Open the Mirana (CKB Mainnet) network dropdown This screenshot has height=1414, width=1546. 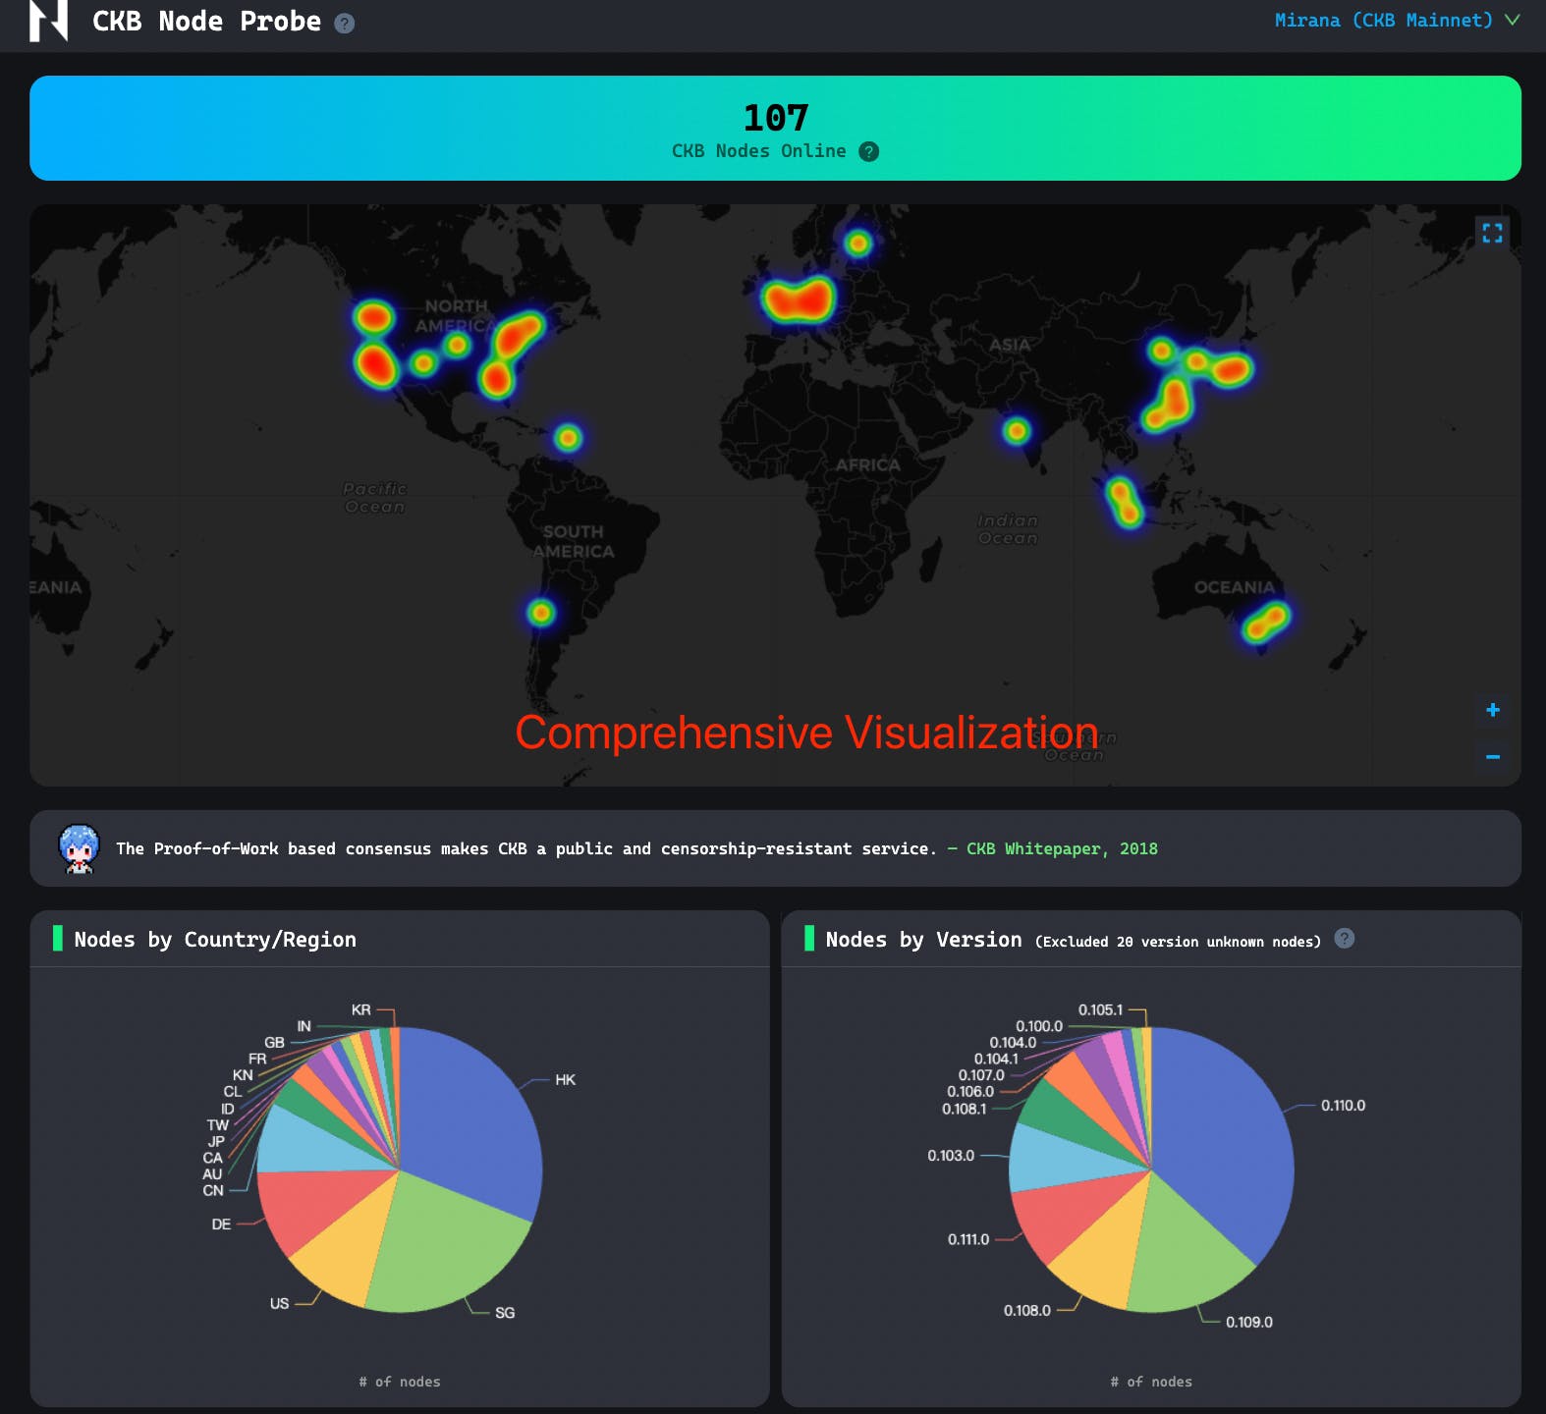[1383, 21]
